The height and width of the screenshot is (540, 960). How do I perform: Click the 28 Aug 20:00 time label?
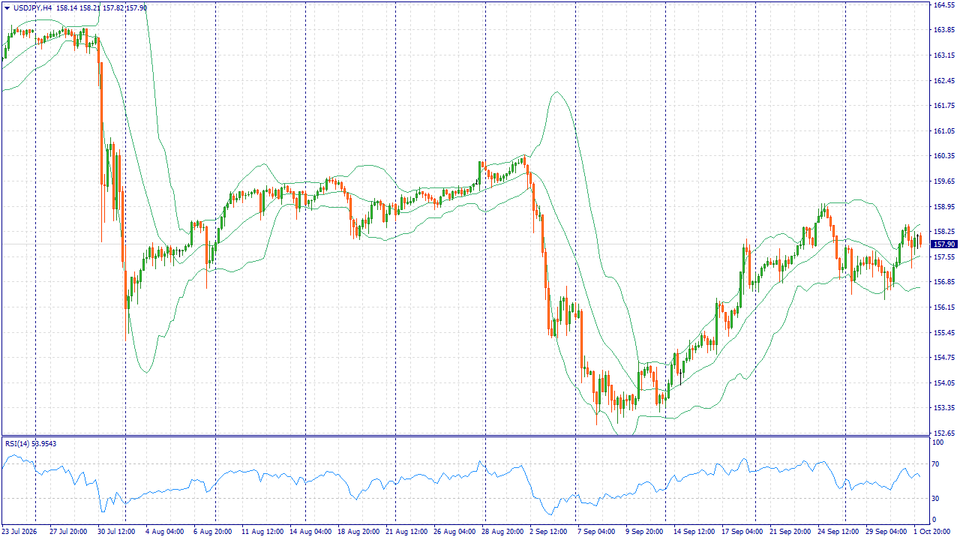[502, 532]
